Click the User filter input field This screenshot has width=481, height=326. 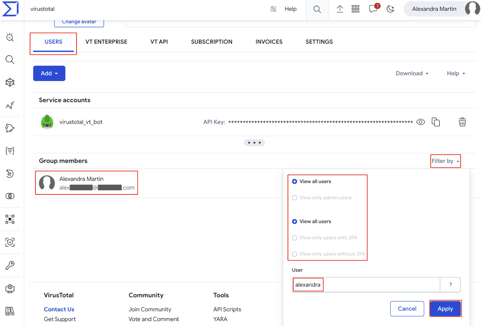tap(366, 285)
